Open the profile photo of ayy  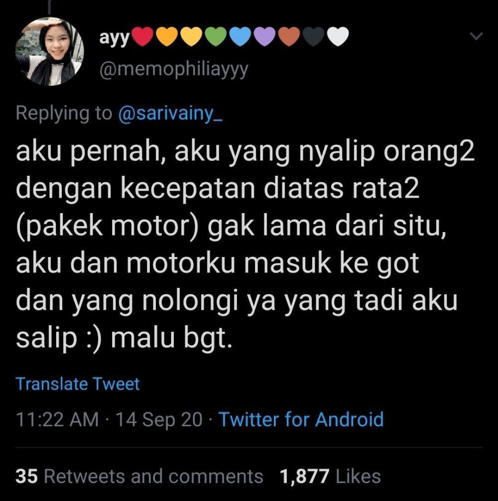49,51
